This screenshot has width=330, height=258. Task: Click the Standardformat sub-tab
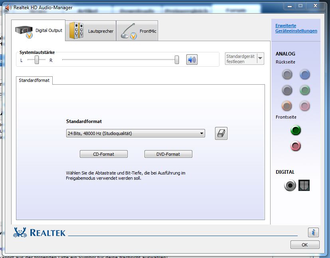34,80
